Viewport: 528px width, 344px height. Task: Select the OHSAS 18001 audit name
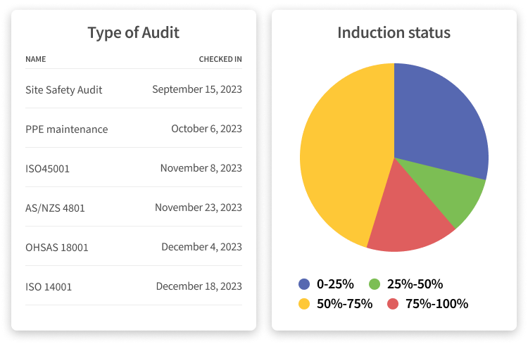click(57, 248)
